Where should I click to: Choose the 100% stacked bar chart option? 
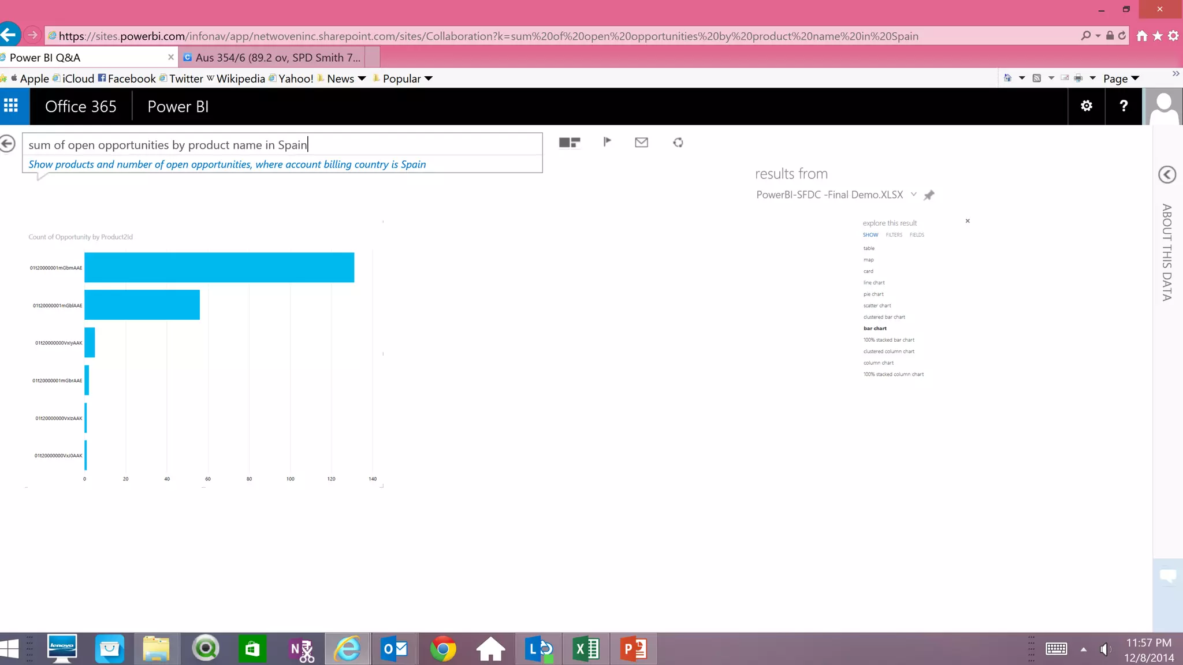(889, 340)
